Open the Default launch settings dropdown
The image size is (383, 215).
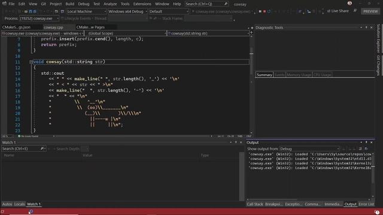point(169,11)
